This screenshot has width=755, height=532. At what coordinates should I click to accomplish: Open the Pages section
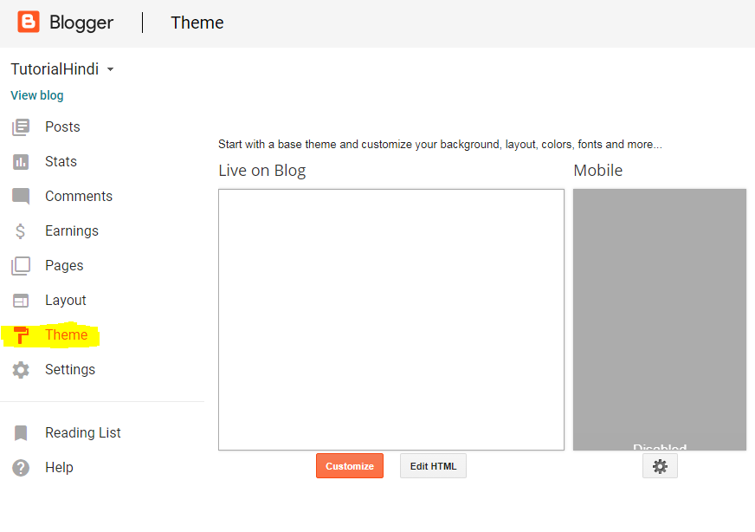(64, 265)
